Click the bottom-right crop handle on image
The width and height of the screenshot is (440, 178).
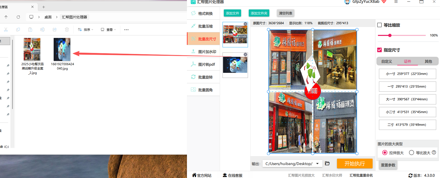(x=357, y=154)
